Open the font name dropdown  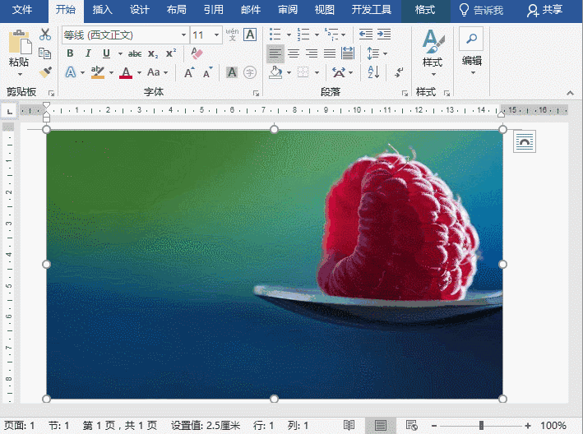point(183,35)
